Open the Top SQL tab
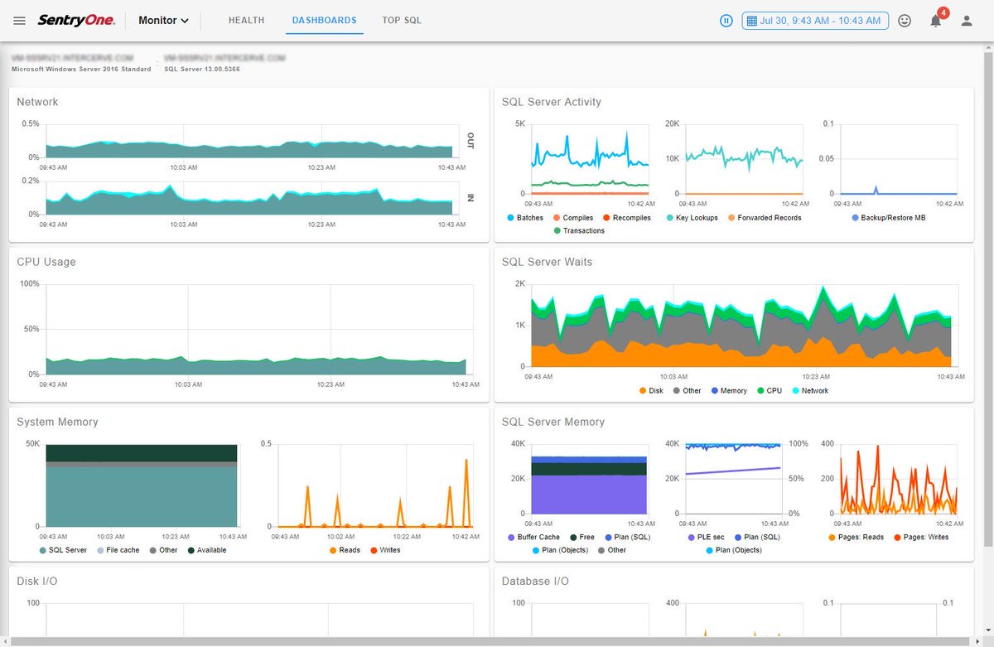 pyautogui.click(x=402, y=21)
